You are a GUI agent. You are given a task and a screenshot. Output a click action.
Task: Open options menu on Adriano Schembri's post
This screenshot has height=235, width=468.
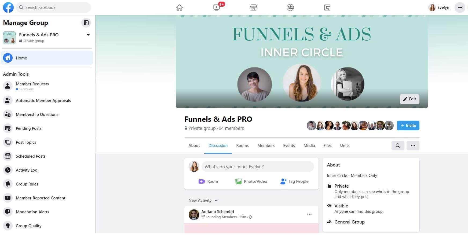309,214
